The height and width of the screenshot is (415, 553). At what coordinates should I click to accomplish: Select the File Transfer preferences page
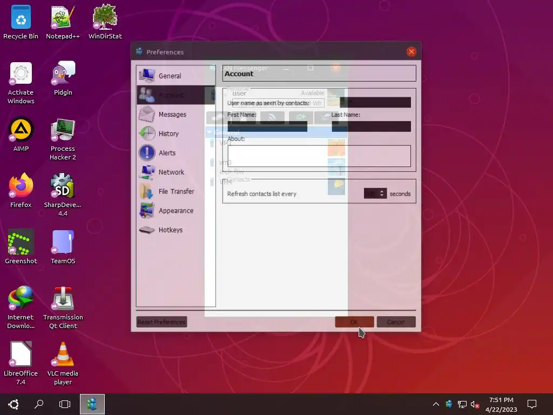click(x=176, y=191)
